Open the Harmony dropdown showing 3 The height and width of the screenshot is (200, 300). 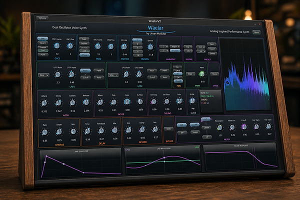[x=164, y=50]
